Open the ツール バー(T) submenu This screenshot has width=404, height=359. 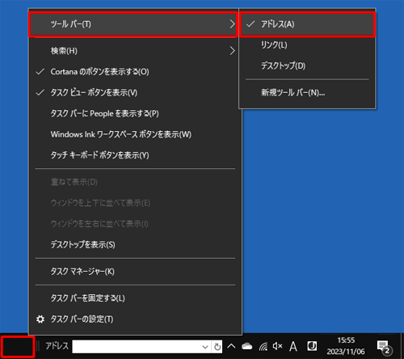coord(133,24)
